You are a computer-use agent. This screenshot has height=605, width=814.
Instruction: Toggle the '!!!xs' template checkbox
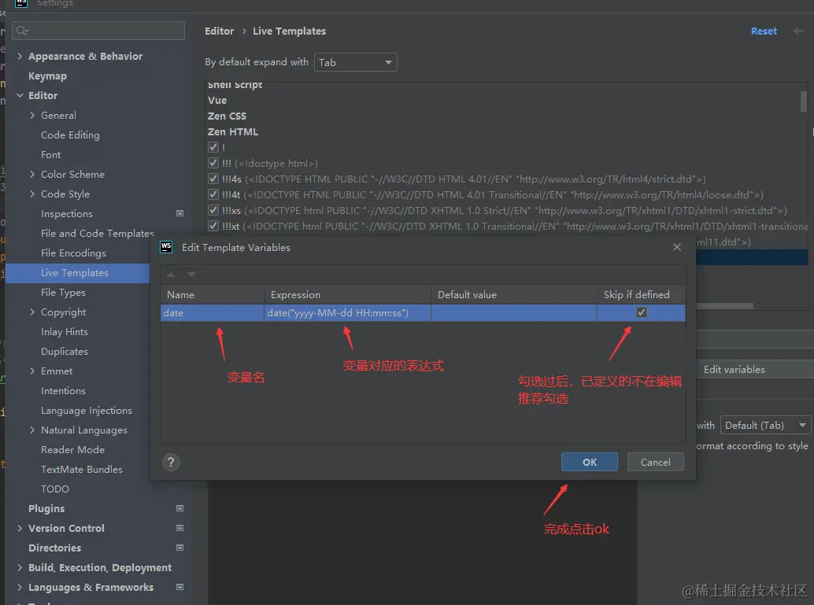[x=213, y=210]
